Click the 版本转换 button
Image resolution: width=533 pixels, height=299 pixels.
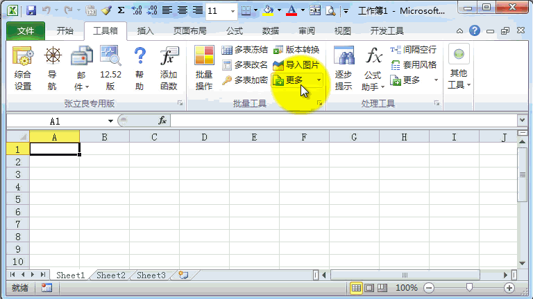click(296, 50)
